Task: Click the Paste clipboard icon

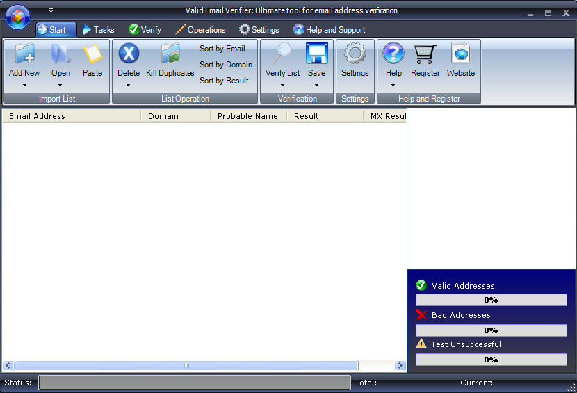Action: (92, 54)
